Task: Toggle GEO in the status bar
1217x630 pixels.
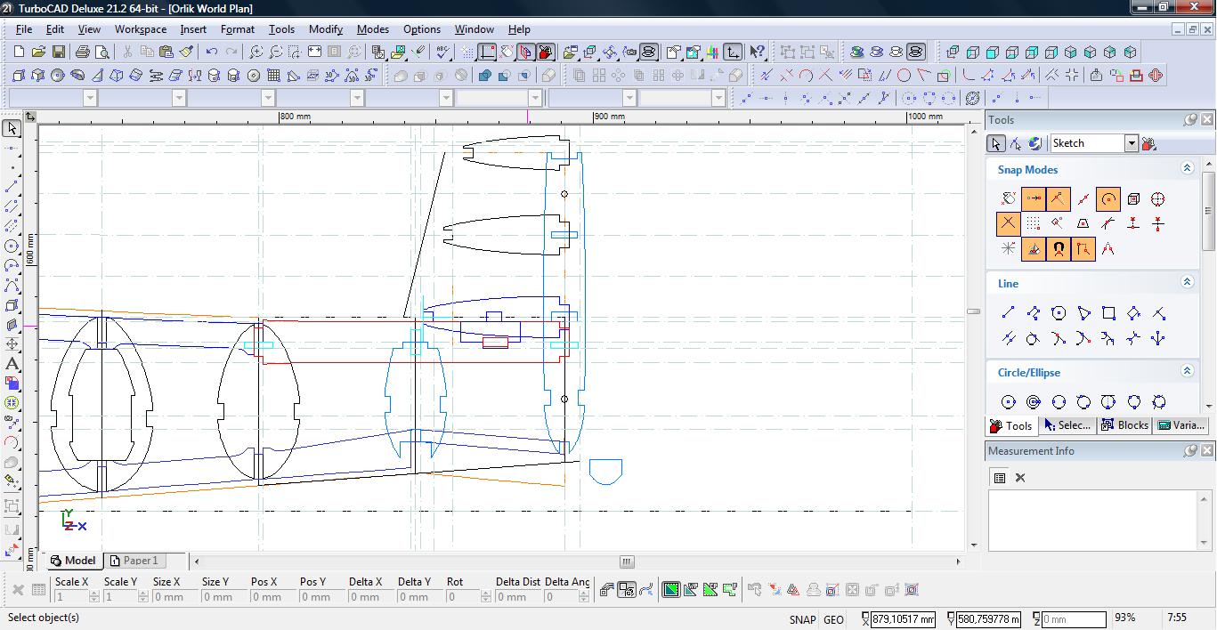Action: (x=833, y=619)
